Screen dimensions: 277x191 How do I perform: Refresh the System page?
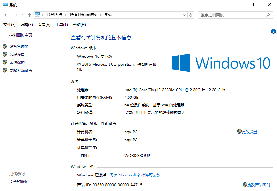[x=190, y=15]
